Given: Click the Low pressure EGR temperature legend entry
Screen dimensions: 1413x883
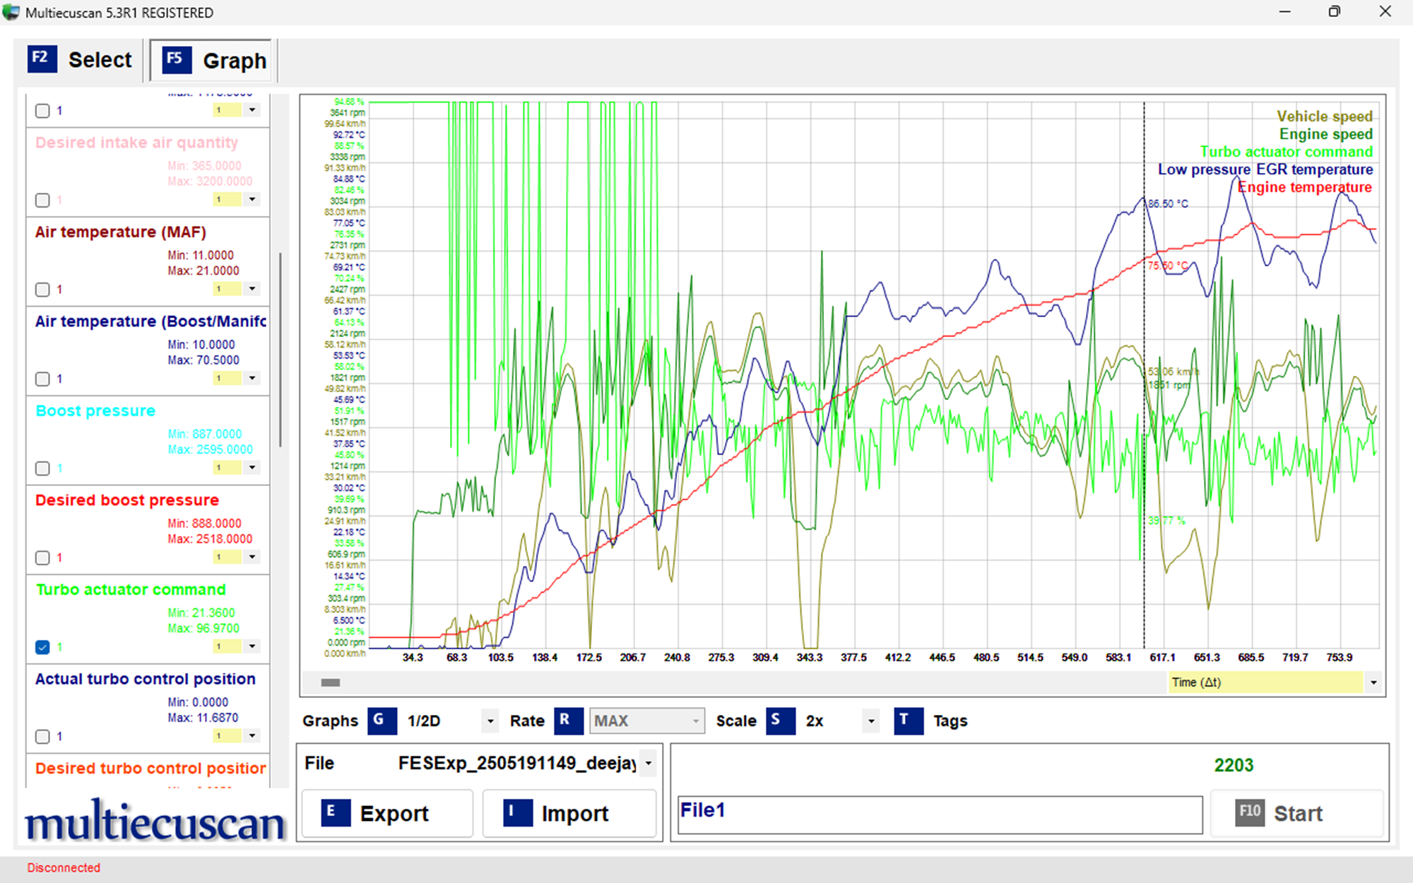Looking at the screenshot, I should point(1265,170).
